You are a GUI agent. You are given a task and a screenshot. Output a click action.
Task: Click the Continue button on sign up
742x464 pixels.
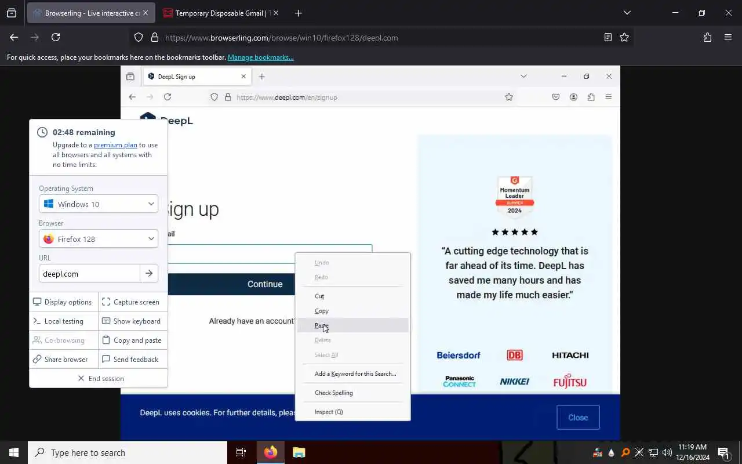tap(265, 284)
